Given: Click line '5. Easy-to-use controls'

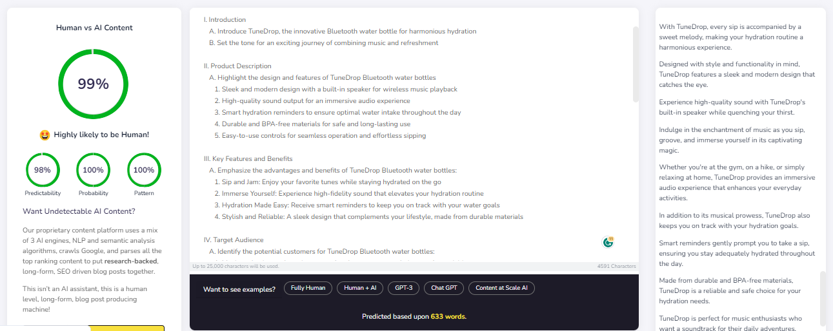Looking at the screenshot, I should point(320,136).
